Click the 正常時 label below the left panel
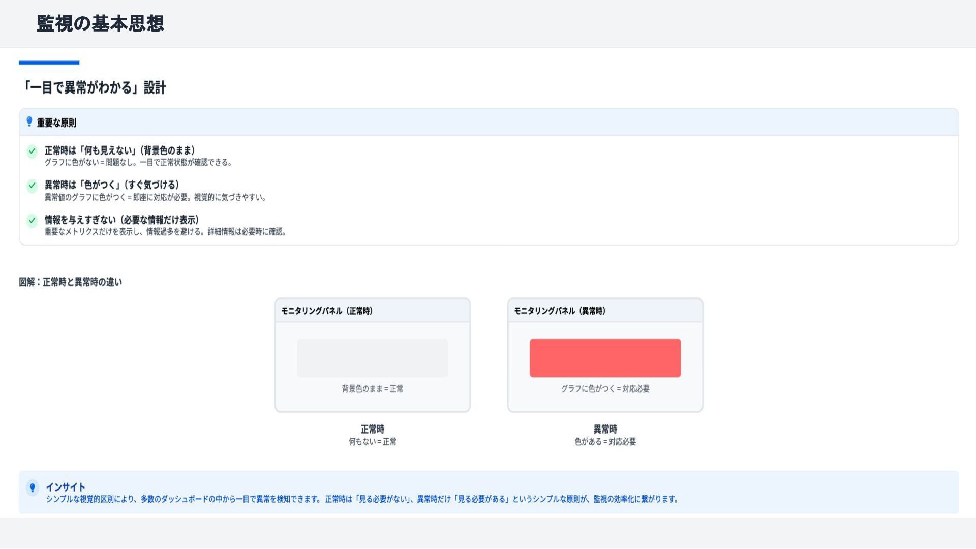 (x=372, y=429)
